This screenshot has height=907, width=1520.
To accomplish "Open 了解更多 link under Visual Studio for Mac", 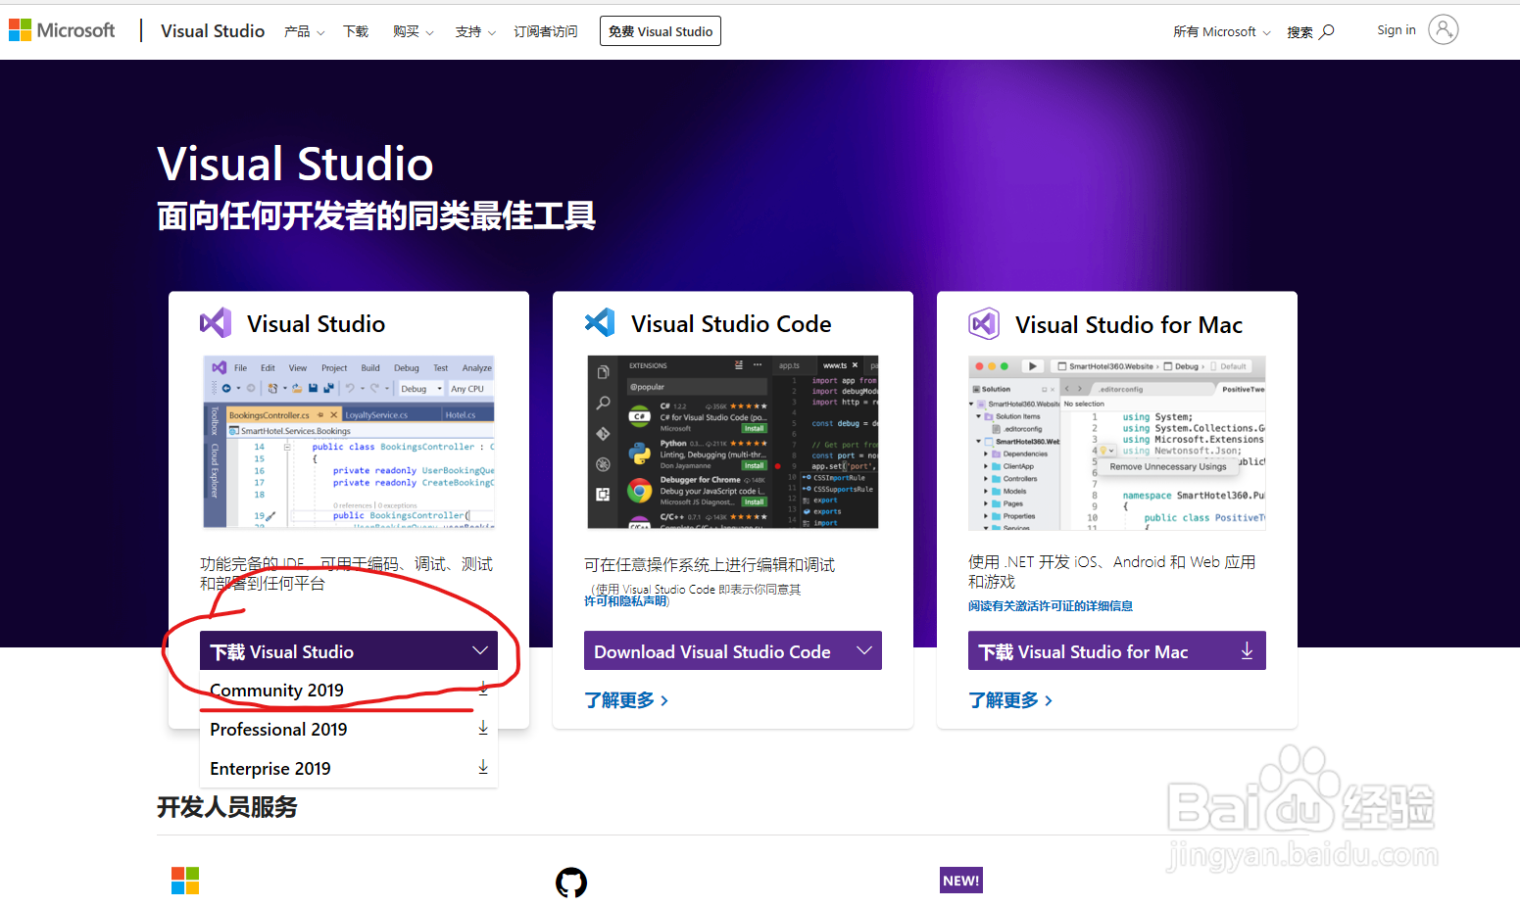I will tap(1010, 700).
